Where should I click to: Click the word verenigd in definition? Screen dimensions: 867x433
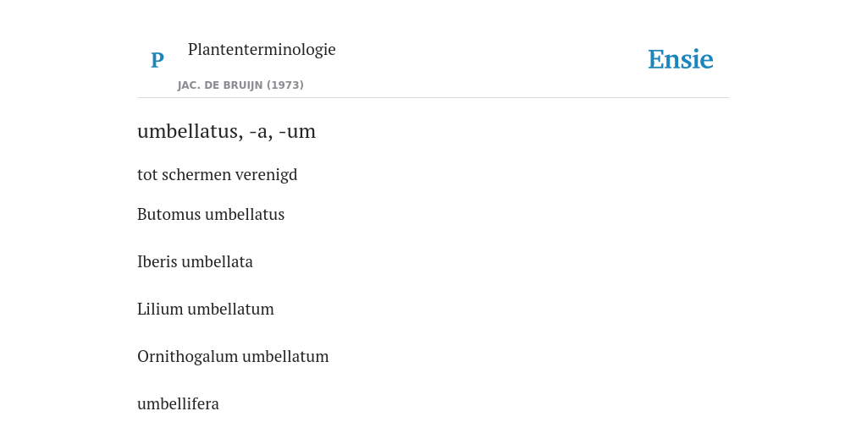coord(267,174)
